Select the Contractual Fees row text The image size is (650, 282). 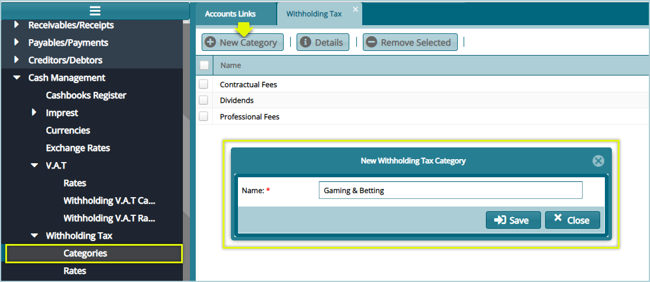[x=249, y=84]
